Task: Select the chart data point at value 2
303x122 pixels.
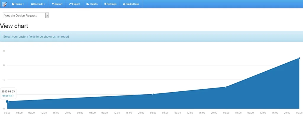Action: pos(153,94)
